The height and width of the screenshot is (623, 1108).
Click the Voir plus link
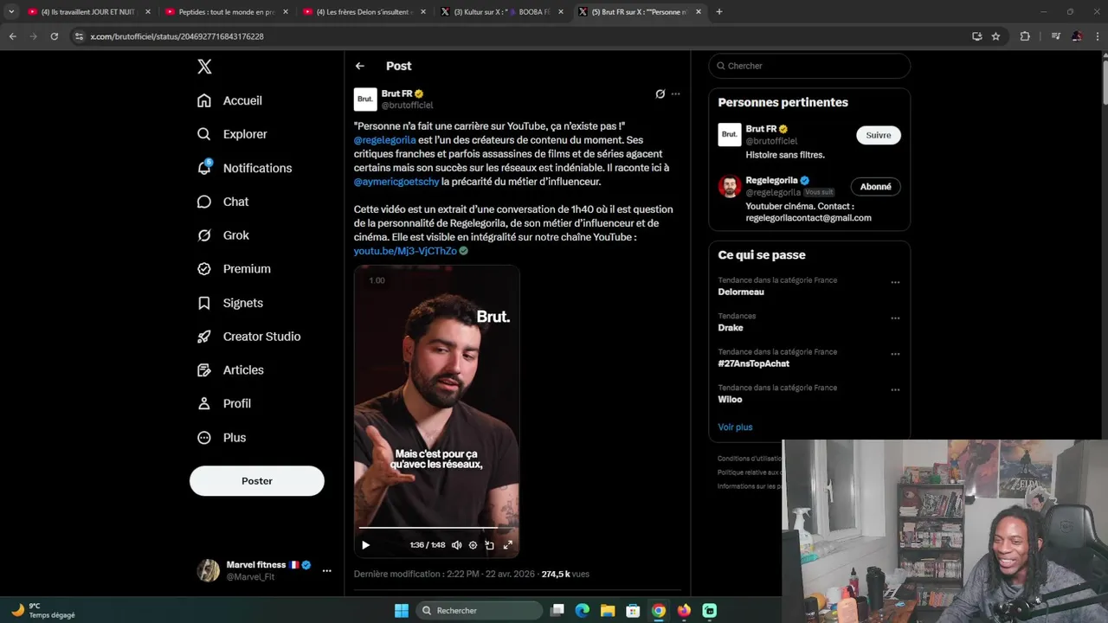pos(735,427)
